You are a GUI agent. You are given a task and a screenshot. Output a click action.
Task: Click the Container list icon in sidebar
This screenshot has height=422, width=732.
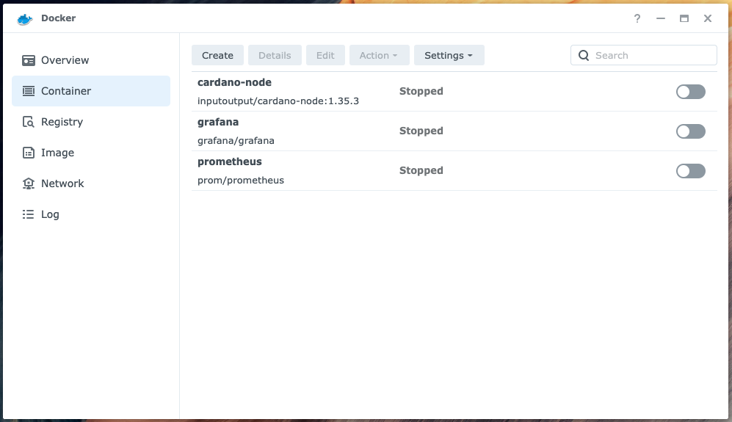(29, 91)
